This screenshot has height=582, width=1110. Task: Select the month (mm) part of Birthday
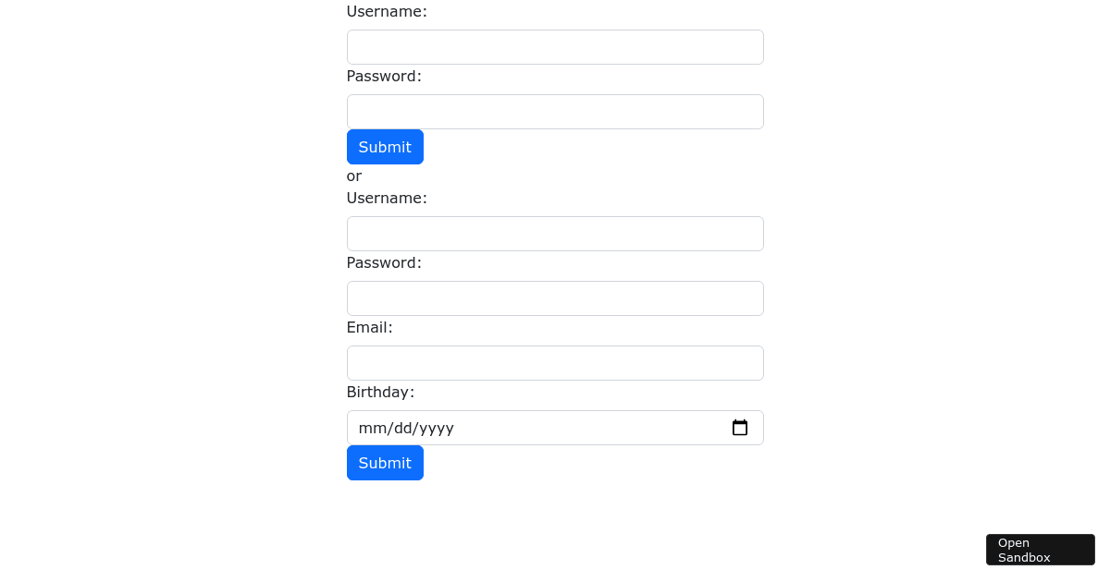[370, 428]
